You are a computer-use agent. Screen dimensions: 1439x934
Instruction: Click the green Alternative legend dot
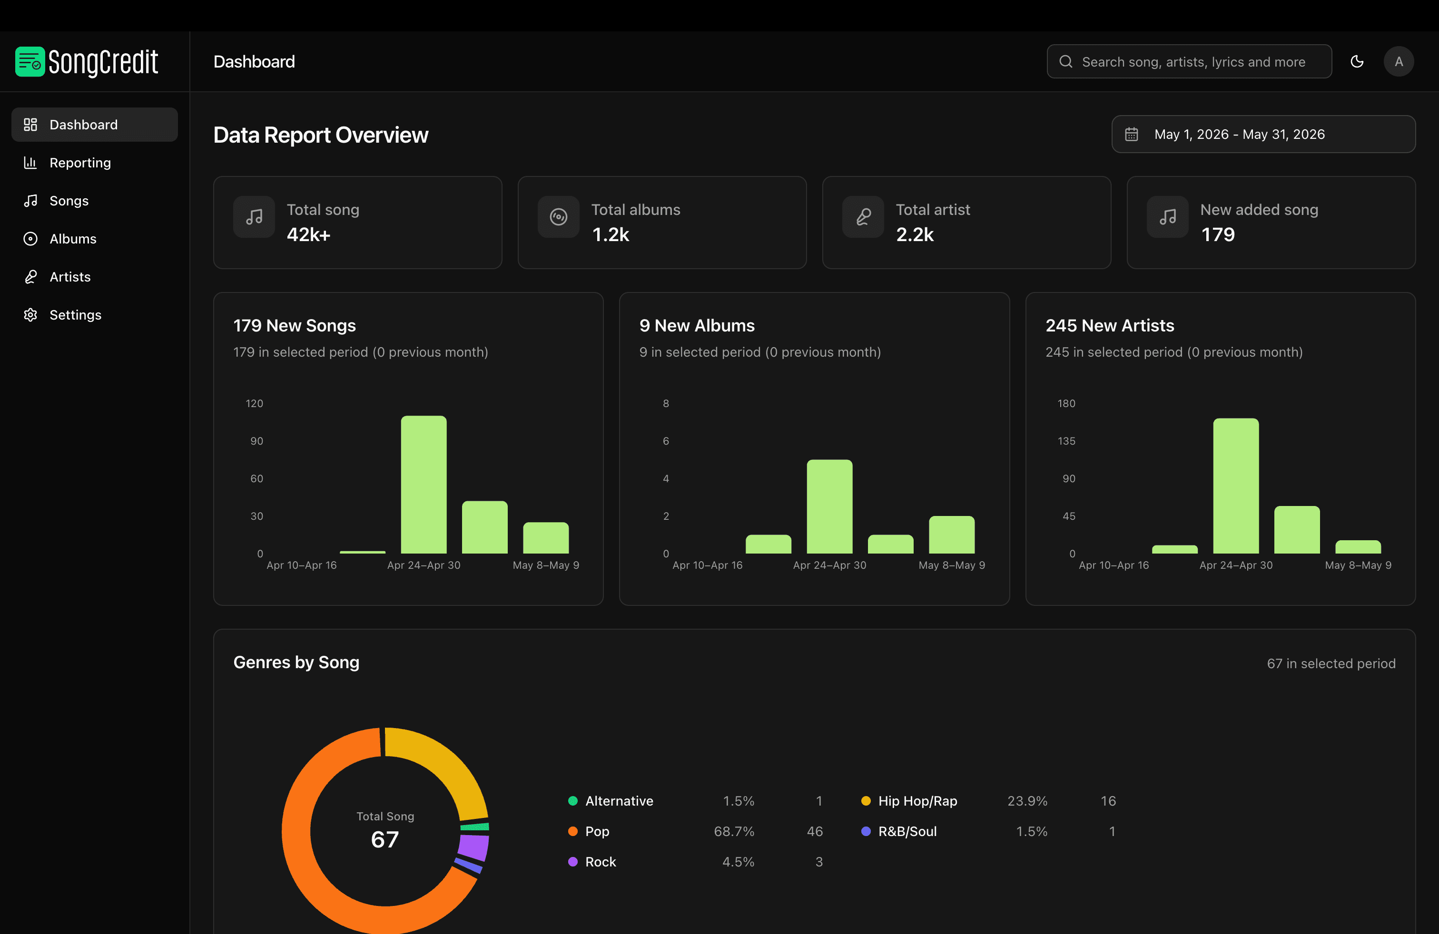(x=572, y=800)
